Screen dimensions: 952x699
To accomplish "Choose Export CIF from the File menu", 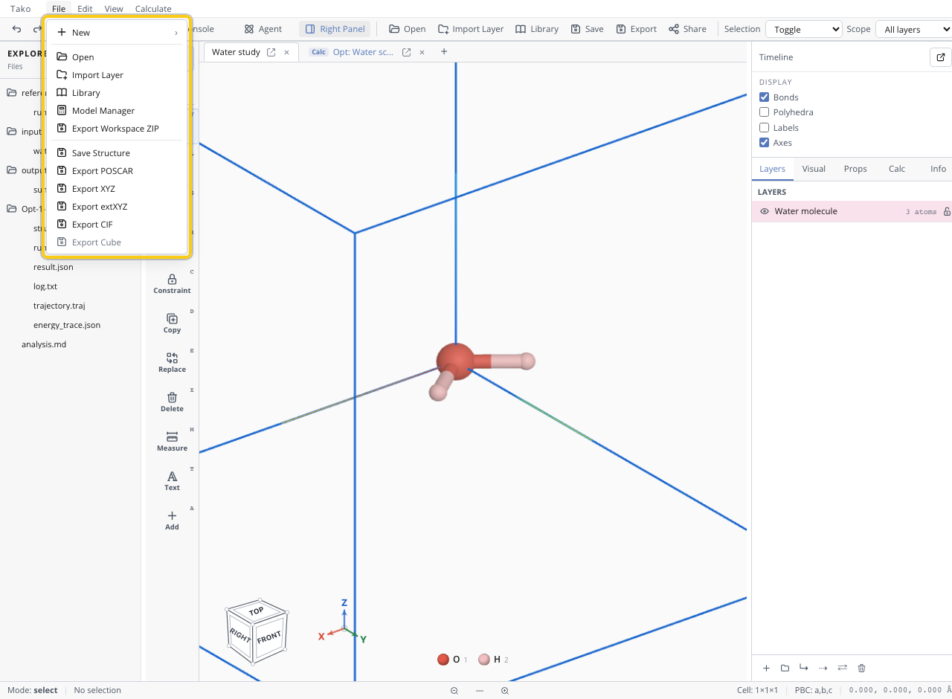I will pyautogui.click(x=117, y=225).
